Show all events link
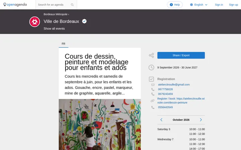 point(54,29)
